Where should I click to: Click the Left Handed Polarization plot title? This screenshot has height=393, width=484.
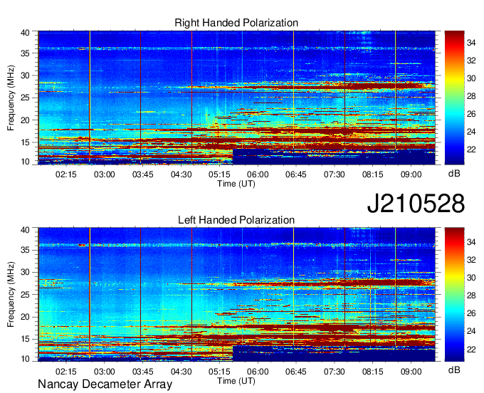[x=236, y=220]
